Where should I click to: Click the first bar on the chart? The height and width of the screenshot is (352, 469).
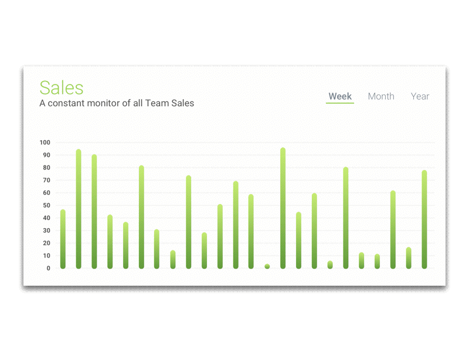(62, 238)
